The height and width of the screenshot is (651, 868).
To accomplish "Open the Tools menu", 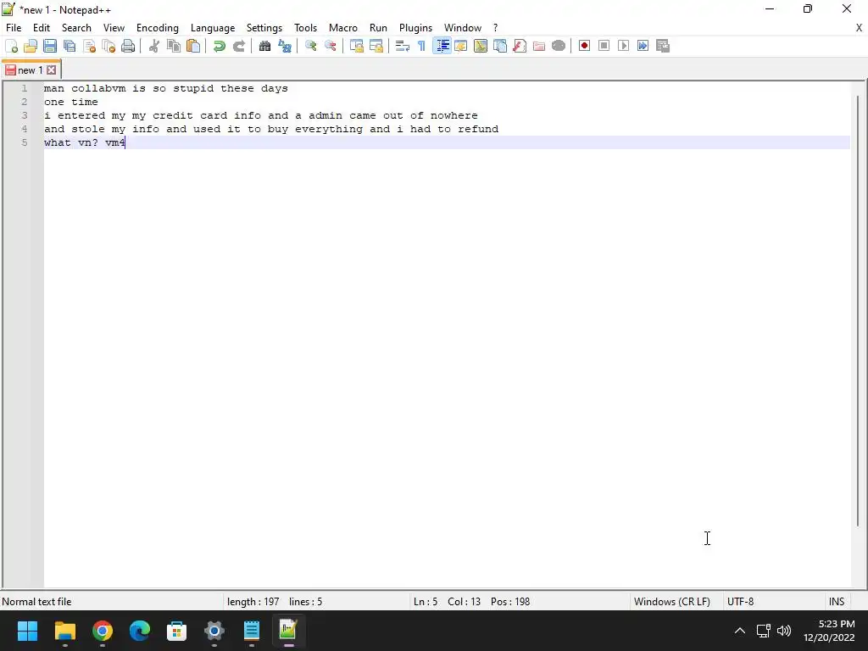I will pyautogui.click(x=305, y=28).
